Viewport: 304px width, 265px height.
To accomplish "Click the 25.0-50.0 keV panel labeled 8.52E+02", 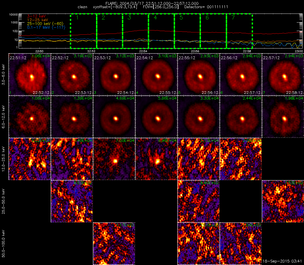I will point(72,202).
